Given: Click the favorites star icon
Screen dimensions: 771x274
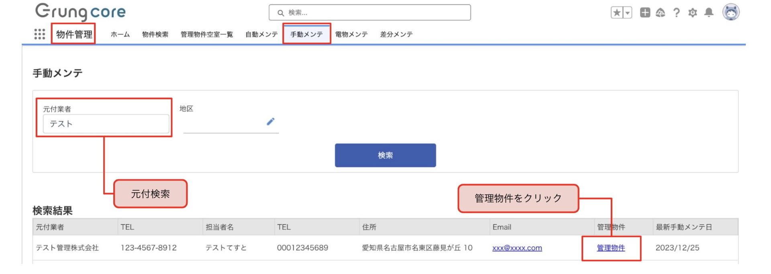Looking at the screenshot, I should tap(617, 13).
